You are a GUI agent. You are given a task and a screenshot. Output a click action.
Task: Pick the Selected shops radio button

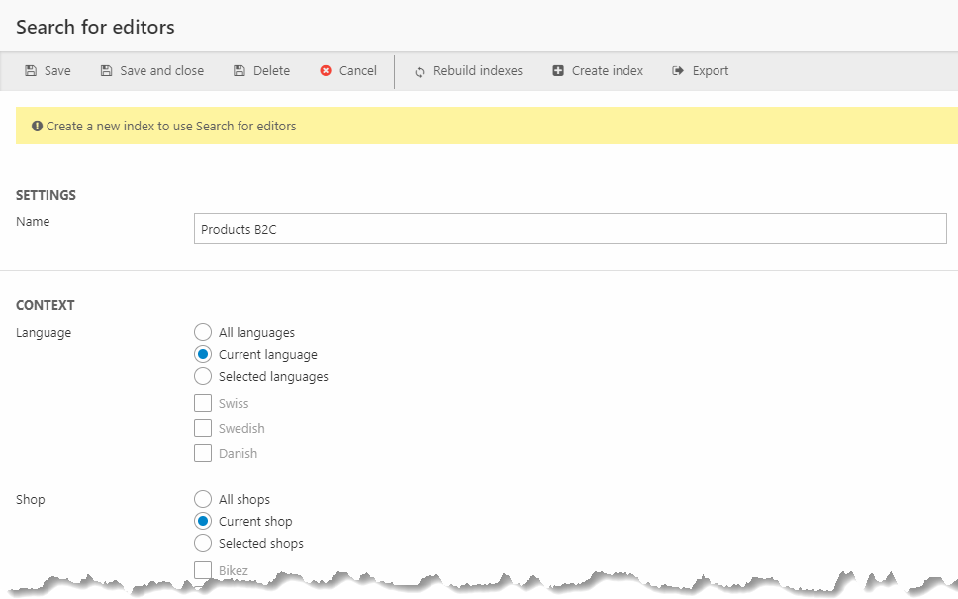tap(203, 543)
